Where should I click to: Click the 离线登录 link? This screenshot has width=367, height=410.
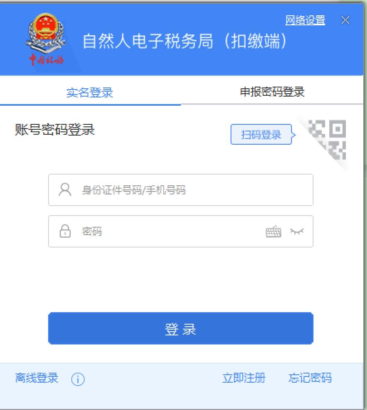(36, 378)
